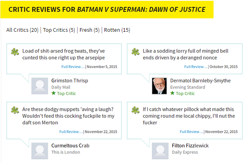The width and height of the screenshot is (245, 163).
Task: Open Full Review dated November 5, 2015
Action: 73,66
